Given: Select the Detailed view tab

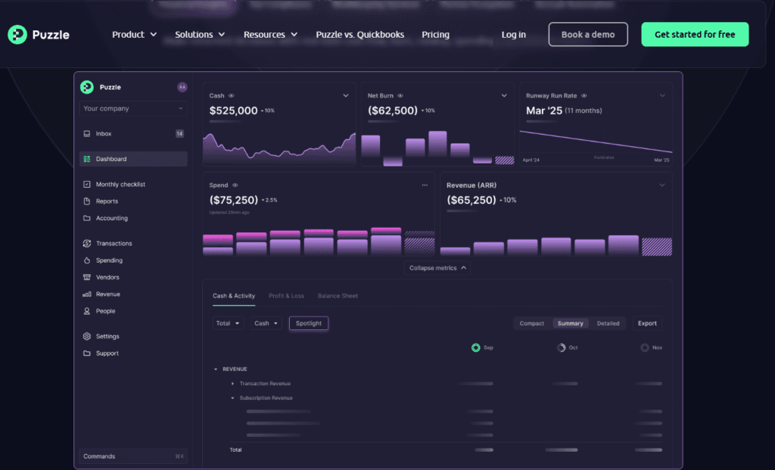Looking at the screenshot, I should [608, 323].
